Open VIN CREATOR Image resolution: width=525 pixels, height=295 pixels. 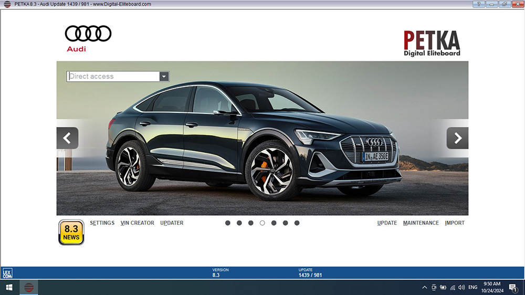click(137, 223)
